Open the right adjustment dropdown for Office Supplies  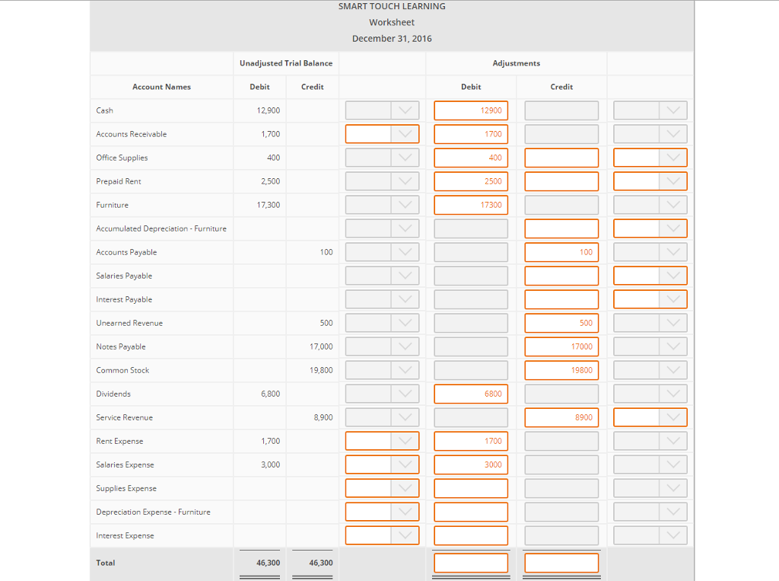pos(650,158)
